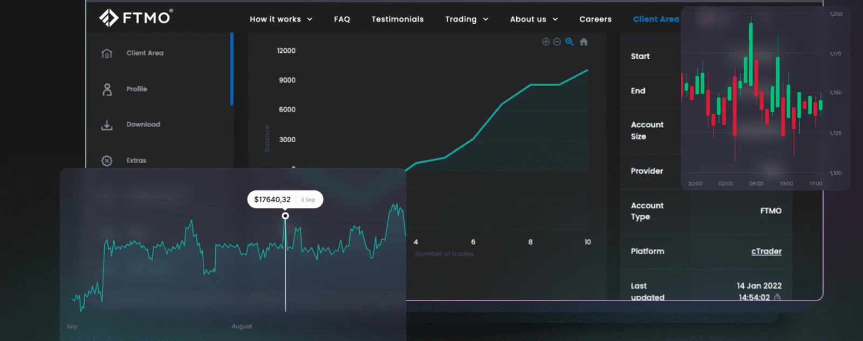This screenshot has width=863, height=341.
Task: Reset chart zoom with home icon
Action: tap(584, 42)
